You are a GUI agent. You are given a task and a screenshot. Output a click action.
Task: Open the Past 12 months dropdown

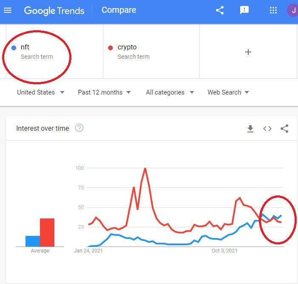coord(104,92)
